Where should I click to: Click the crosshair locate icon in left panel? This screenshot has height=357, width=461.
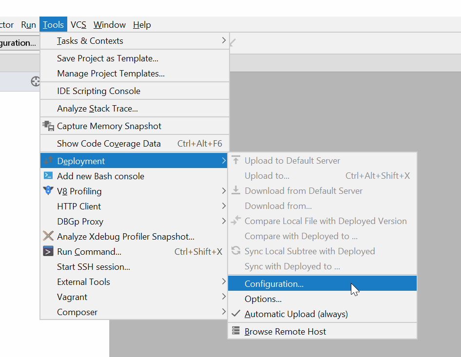pos(36,81)
